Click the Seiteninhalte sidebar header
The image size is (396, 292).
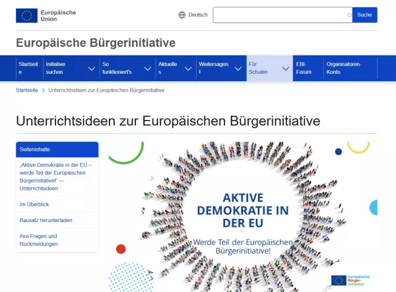(x=57, y=150)
